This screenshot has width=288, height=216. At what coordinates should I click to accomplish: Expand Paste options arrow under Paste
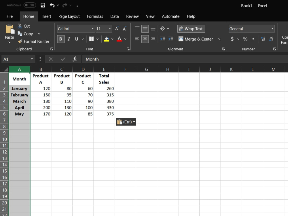[10, 42]
